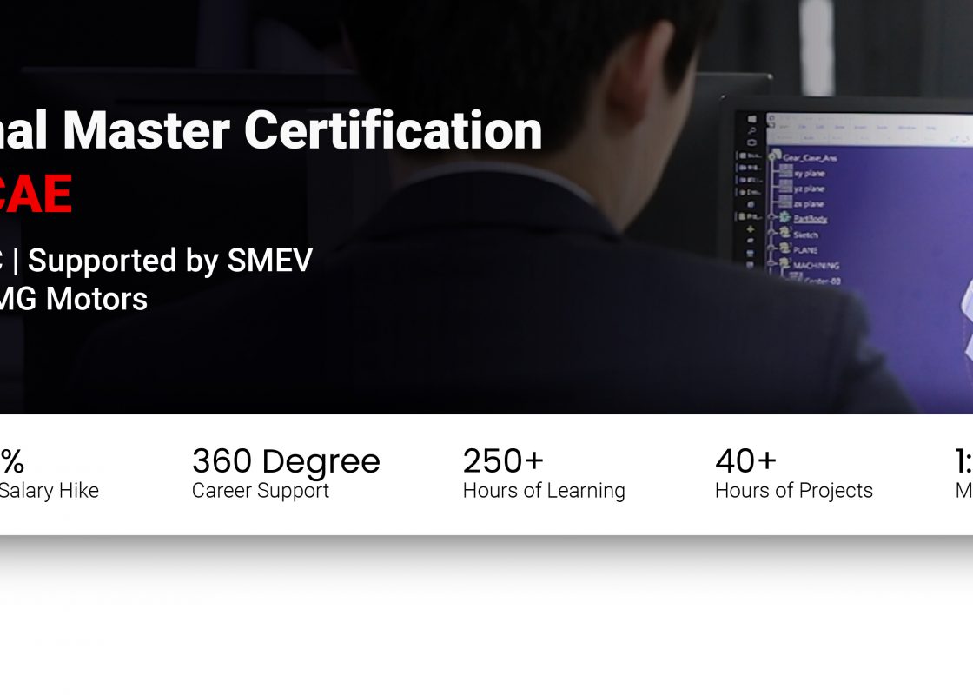Click the yz plane icon in the tree
Screen dimensions: 973x695
pos(785,186)
